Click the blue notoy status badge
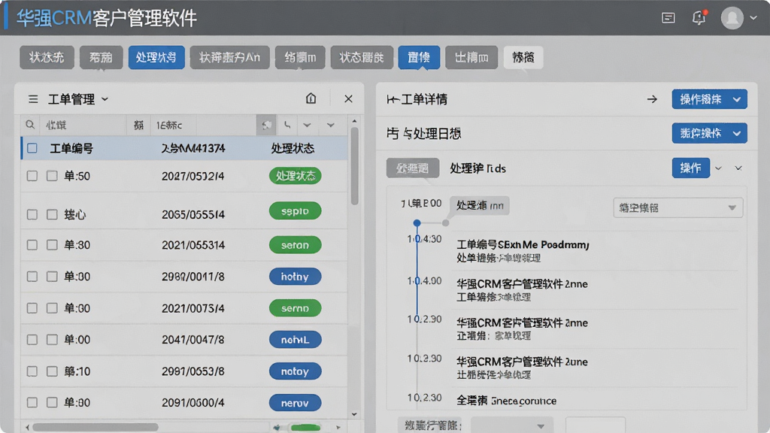This screenshot has height=433, width=770. pos(295,371)
